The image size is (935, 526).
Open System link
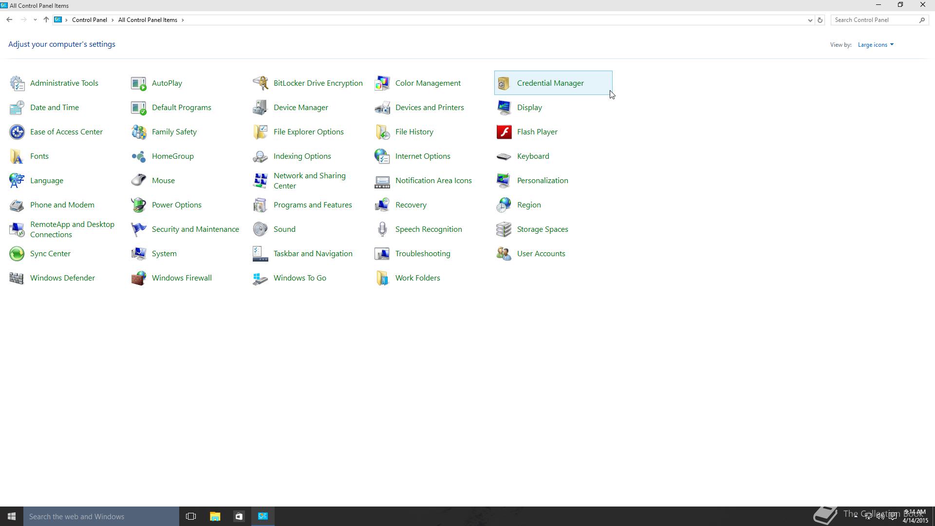(x=164, y=254)
